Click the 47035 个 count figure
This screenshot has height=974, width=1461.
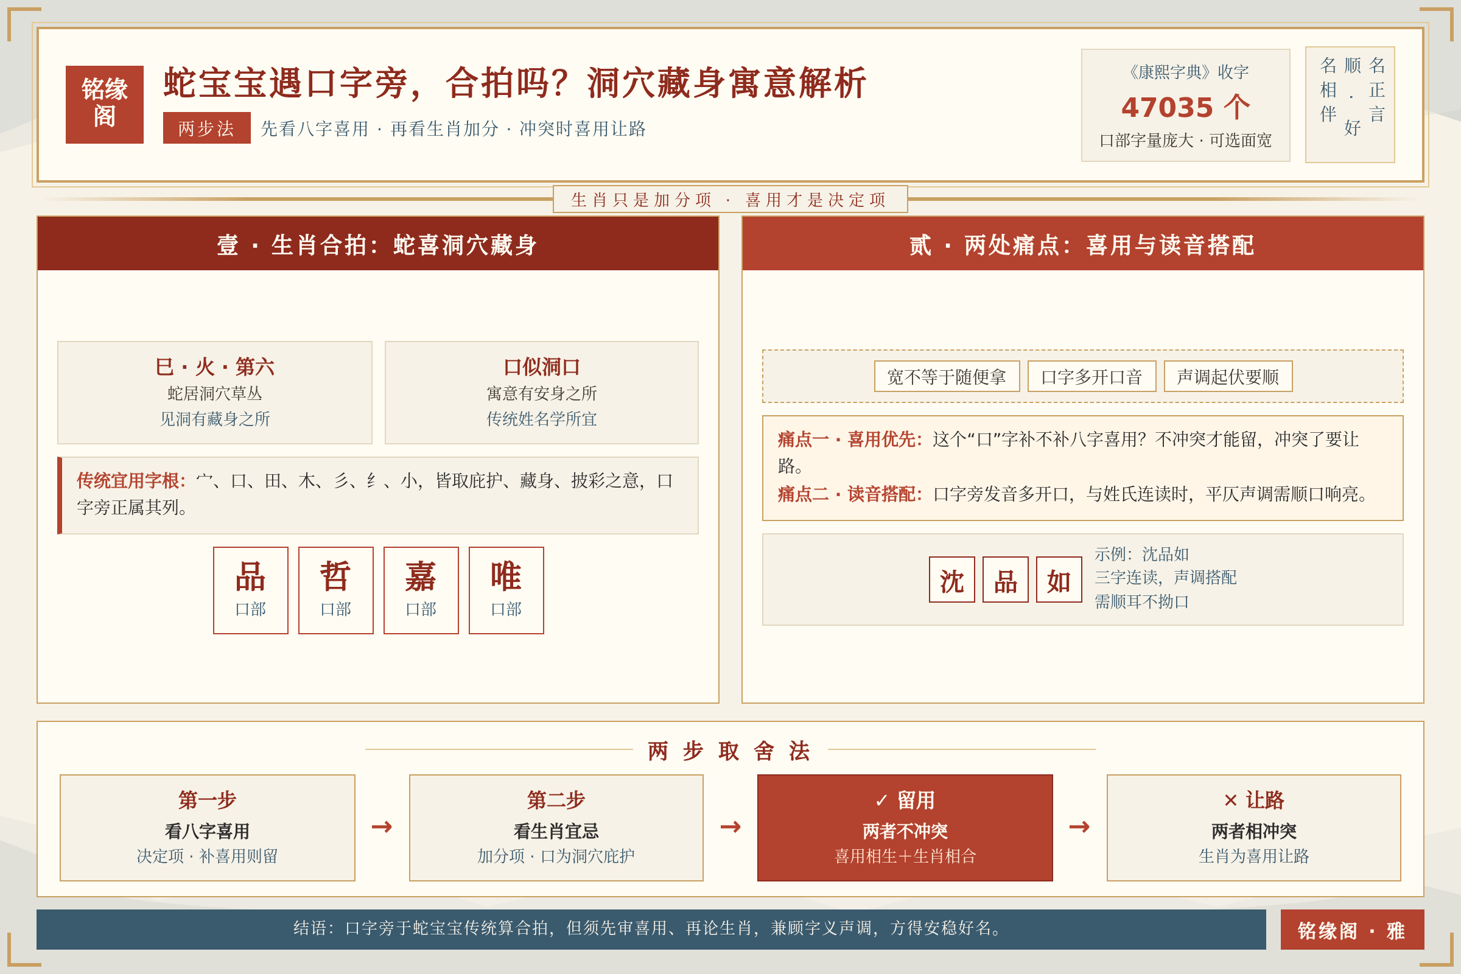[x=1185, y=107]
